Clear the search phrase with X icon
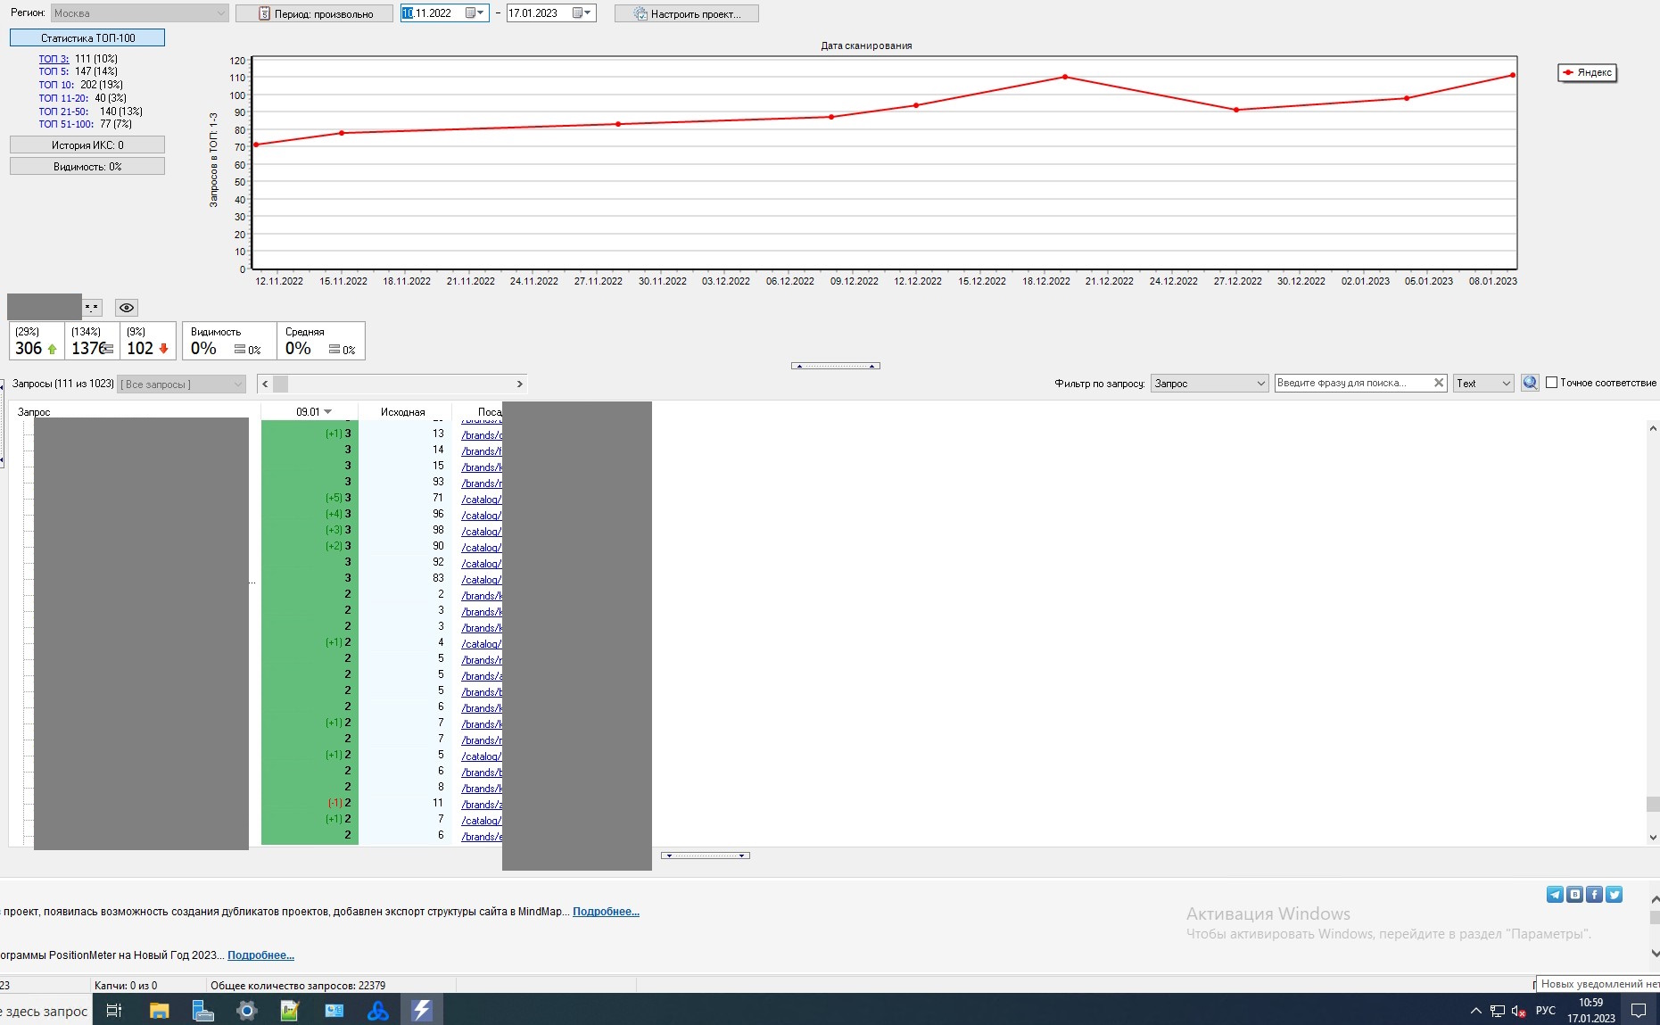This screenshot has height=1025, width=1660. tap(1438, 383)
